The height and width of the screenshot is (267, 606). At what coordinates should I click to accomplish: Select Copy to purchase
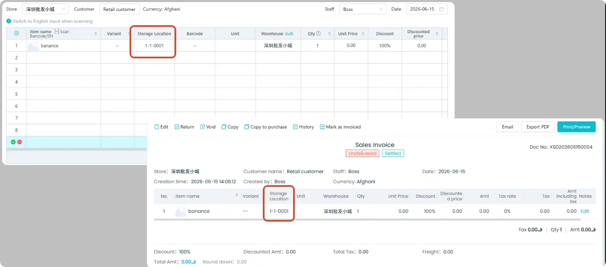tap(265, 127)
